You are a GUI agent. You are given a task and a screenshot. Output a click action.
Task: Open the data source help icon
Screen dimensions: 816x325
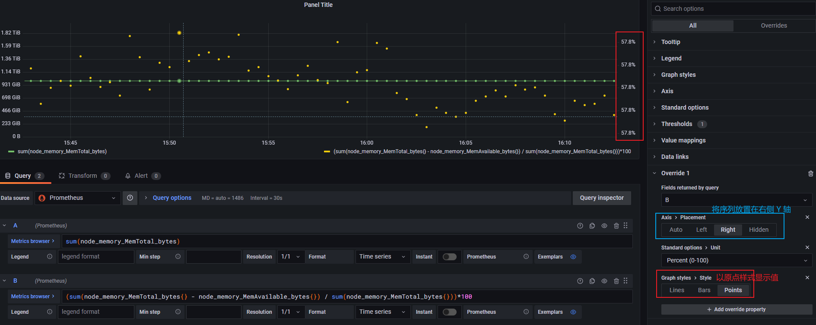[x=130, y=198]
